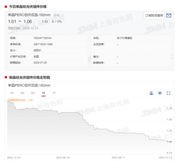177x168 pixels.
Task: Click the envelope mail icon
Action: click(169, 15)
